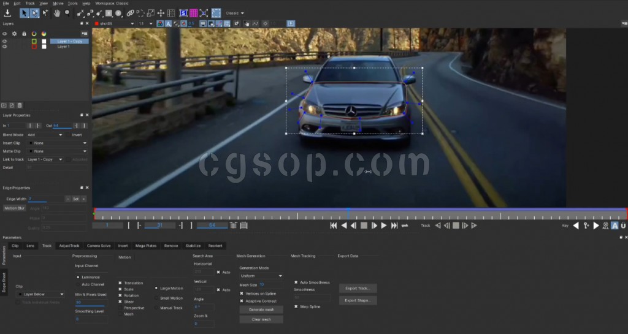628x334 pixels.
Task: Select the Pan hand tool
Action: (57, 13)
